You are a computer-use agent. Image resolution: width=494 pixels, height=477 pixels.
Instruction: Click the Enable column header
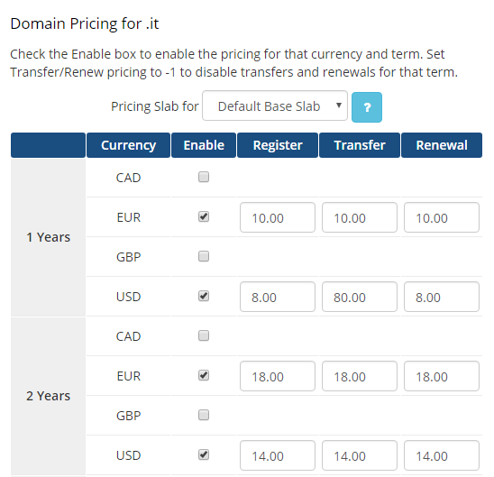click(204, 145)
